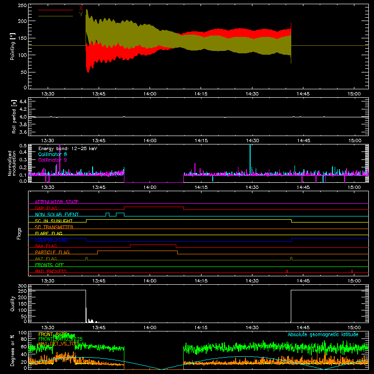The height and width of the screenshot is (374, 374).
Task: Click the Pointing axis title
Action: point(13,46)
